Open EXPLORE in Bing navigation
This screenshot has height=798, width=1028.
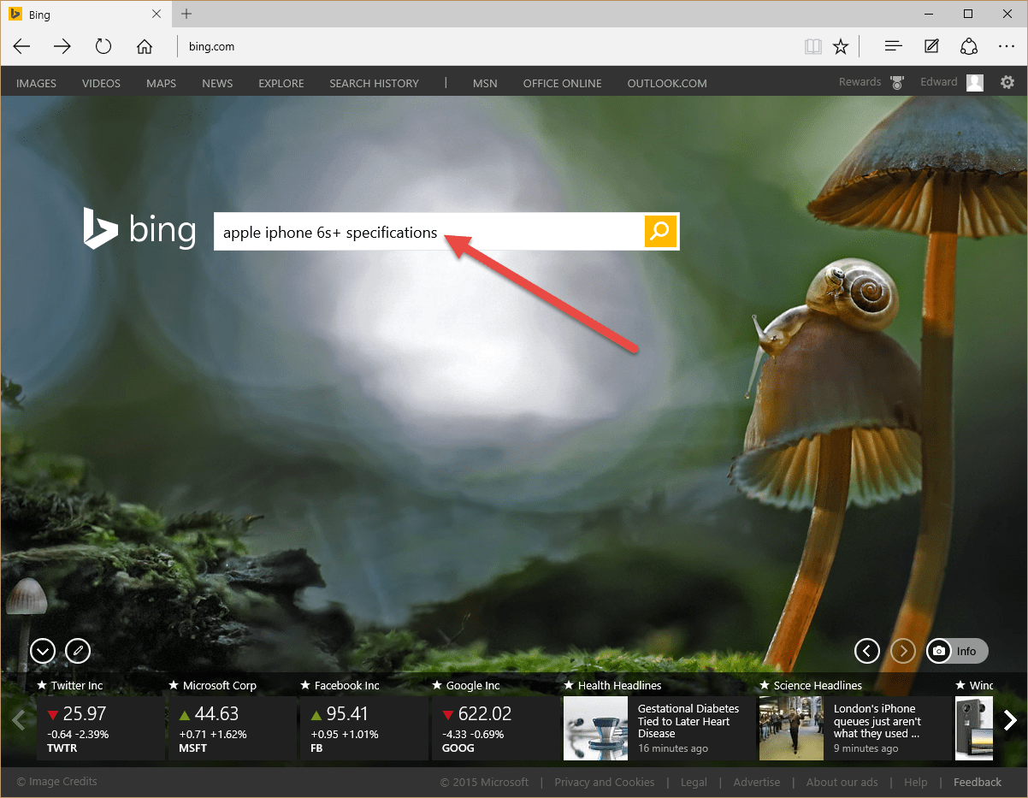point(281,83)
